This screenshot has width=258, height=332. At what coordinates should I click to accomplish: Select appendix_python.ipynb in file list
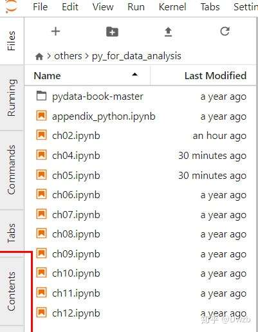pyautogui.click(x=104, y=116)
